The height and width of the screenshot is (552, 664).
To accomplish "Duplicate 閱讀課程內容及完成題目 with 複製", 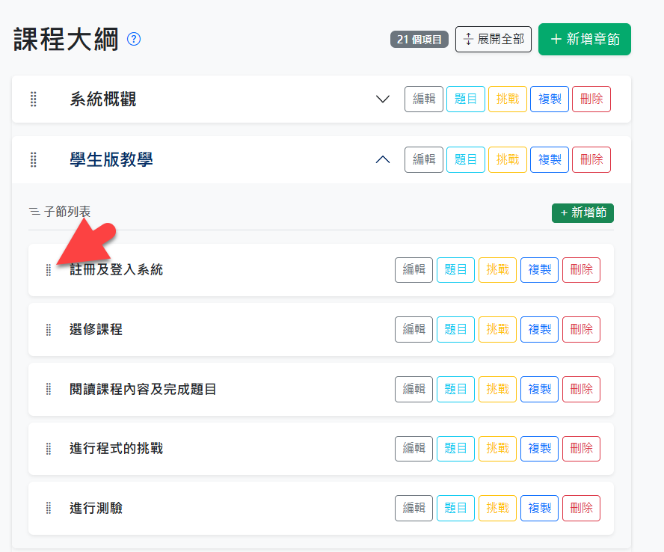I will pos(539,389).
